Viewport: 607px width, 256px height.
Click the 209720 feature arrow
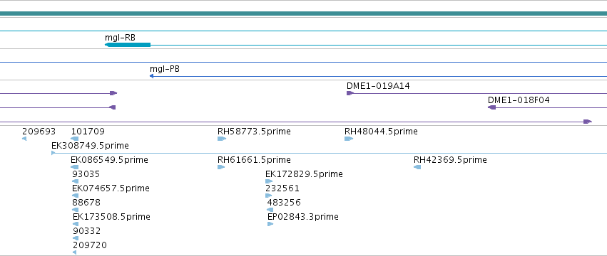click(x=75, y=252)
